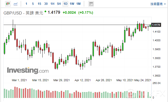The height and width of the screenshot is (102, 168).
Task: Click the green up arrow beside GBP/USD
Action: (45, 11)
